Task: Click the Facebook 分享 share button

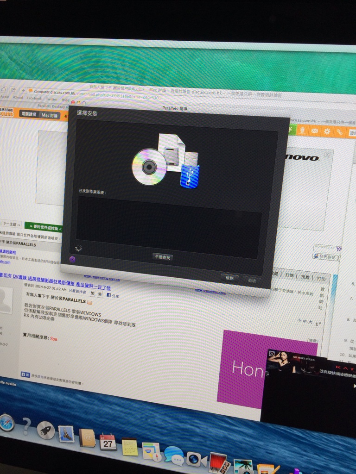Action: click(113, 295)
